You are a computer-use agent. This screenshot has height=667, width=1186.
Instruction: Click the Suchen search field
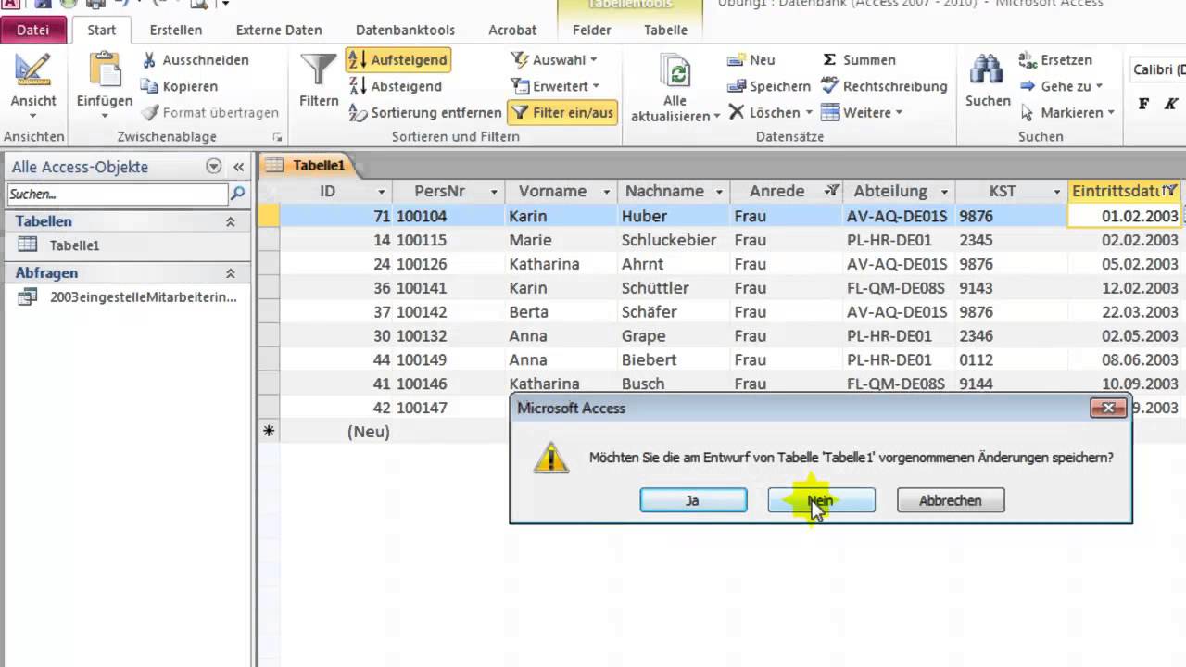[118, 194]
